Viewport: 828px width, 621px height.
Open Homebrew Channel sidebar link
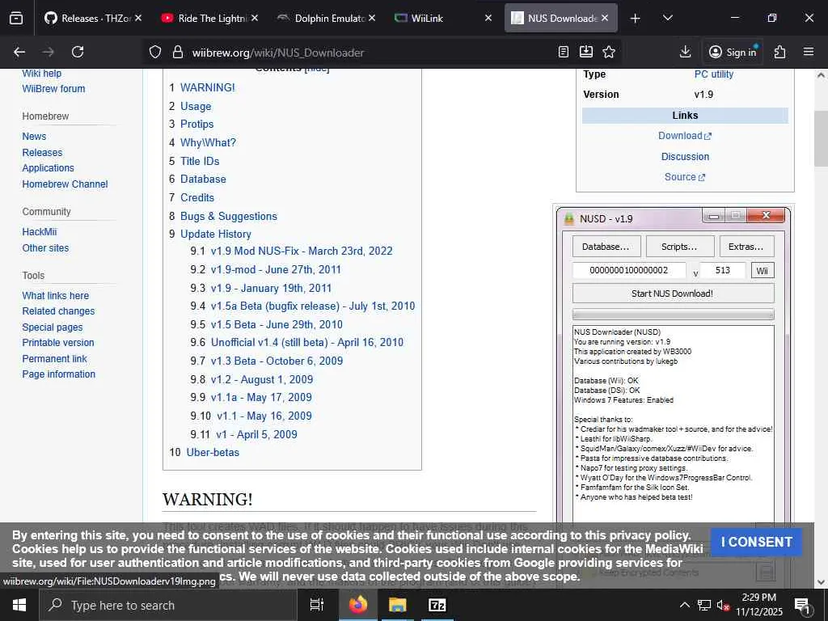coord(65,184)
